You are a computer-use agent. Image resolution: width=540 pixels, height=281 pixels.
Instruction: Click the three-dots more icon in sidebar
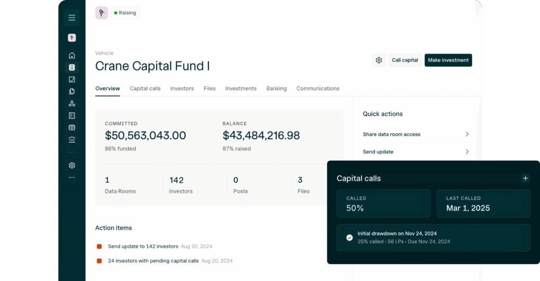coord(72,178)
